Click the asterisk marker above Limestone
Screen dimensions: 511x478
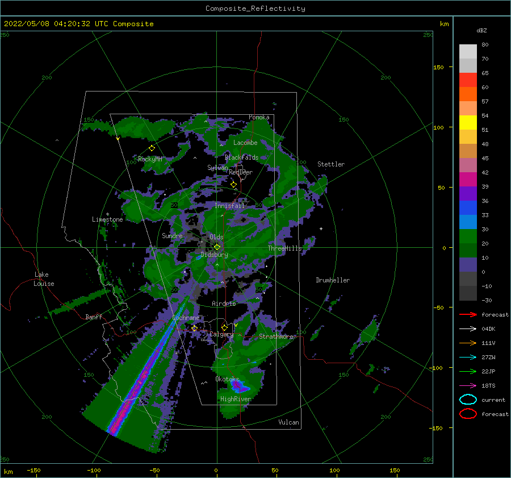[108, 214]
